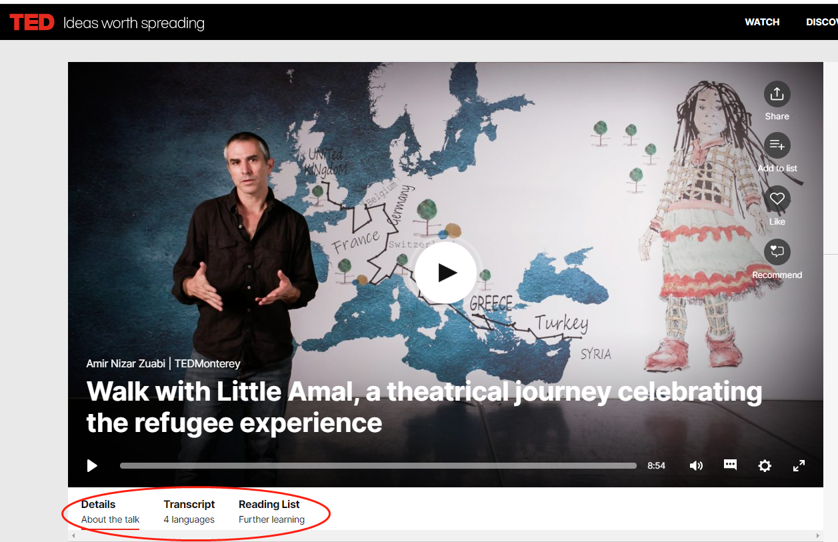The width and height of the screenshot is (838, 542).
Task: Like the talk with the heart icon
Action: pyautogui.click(x=777, y=199)
